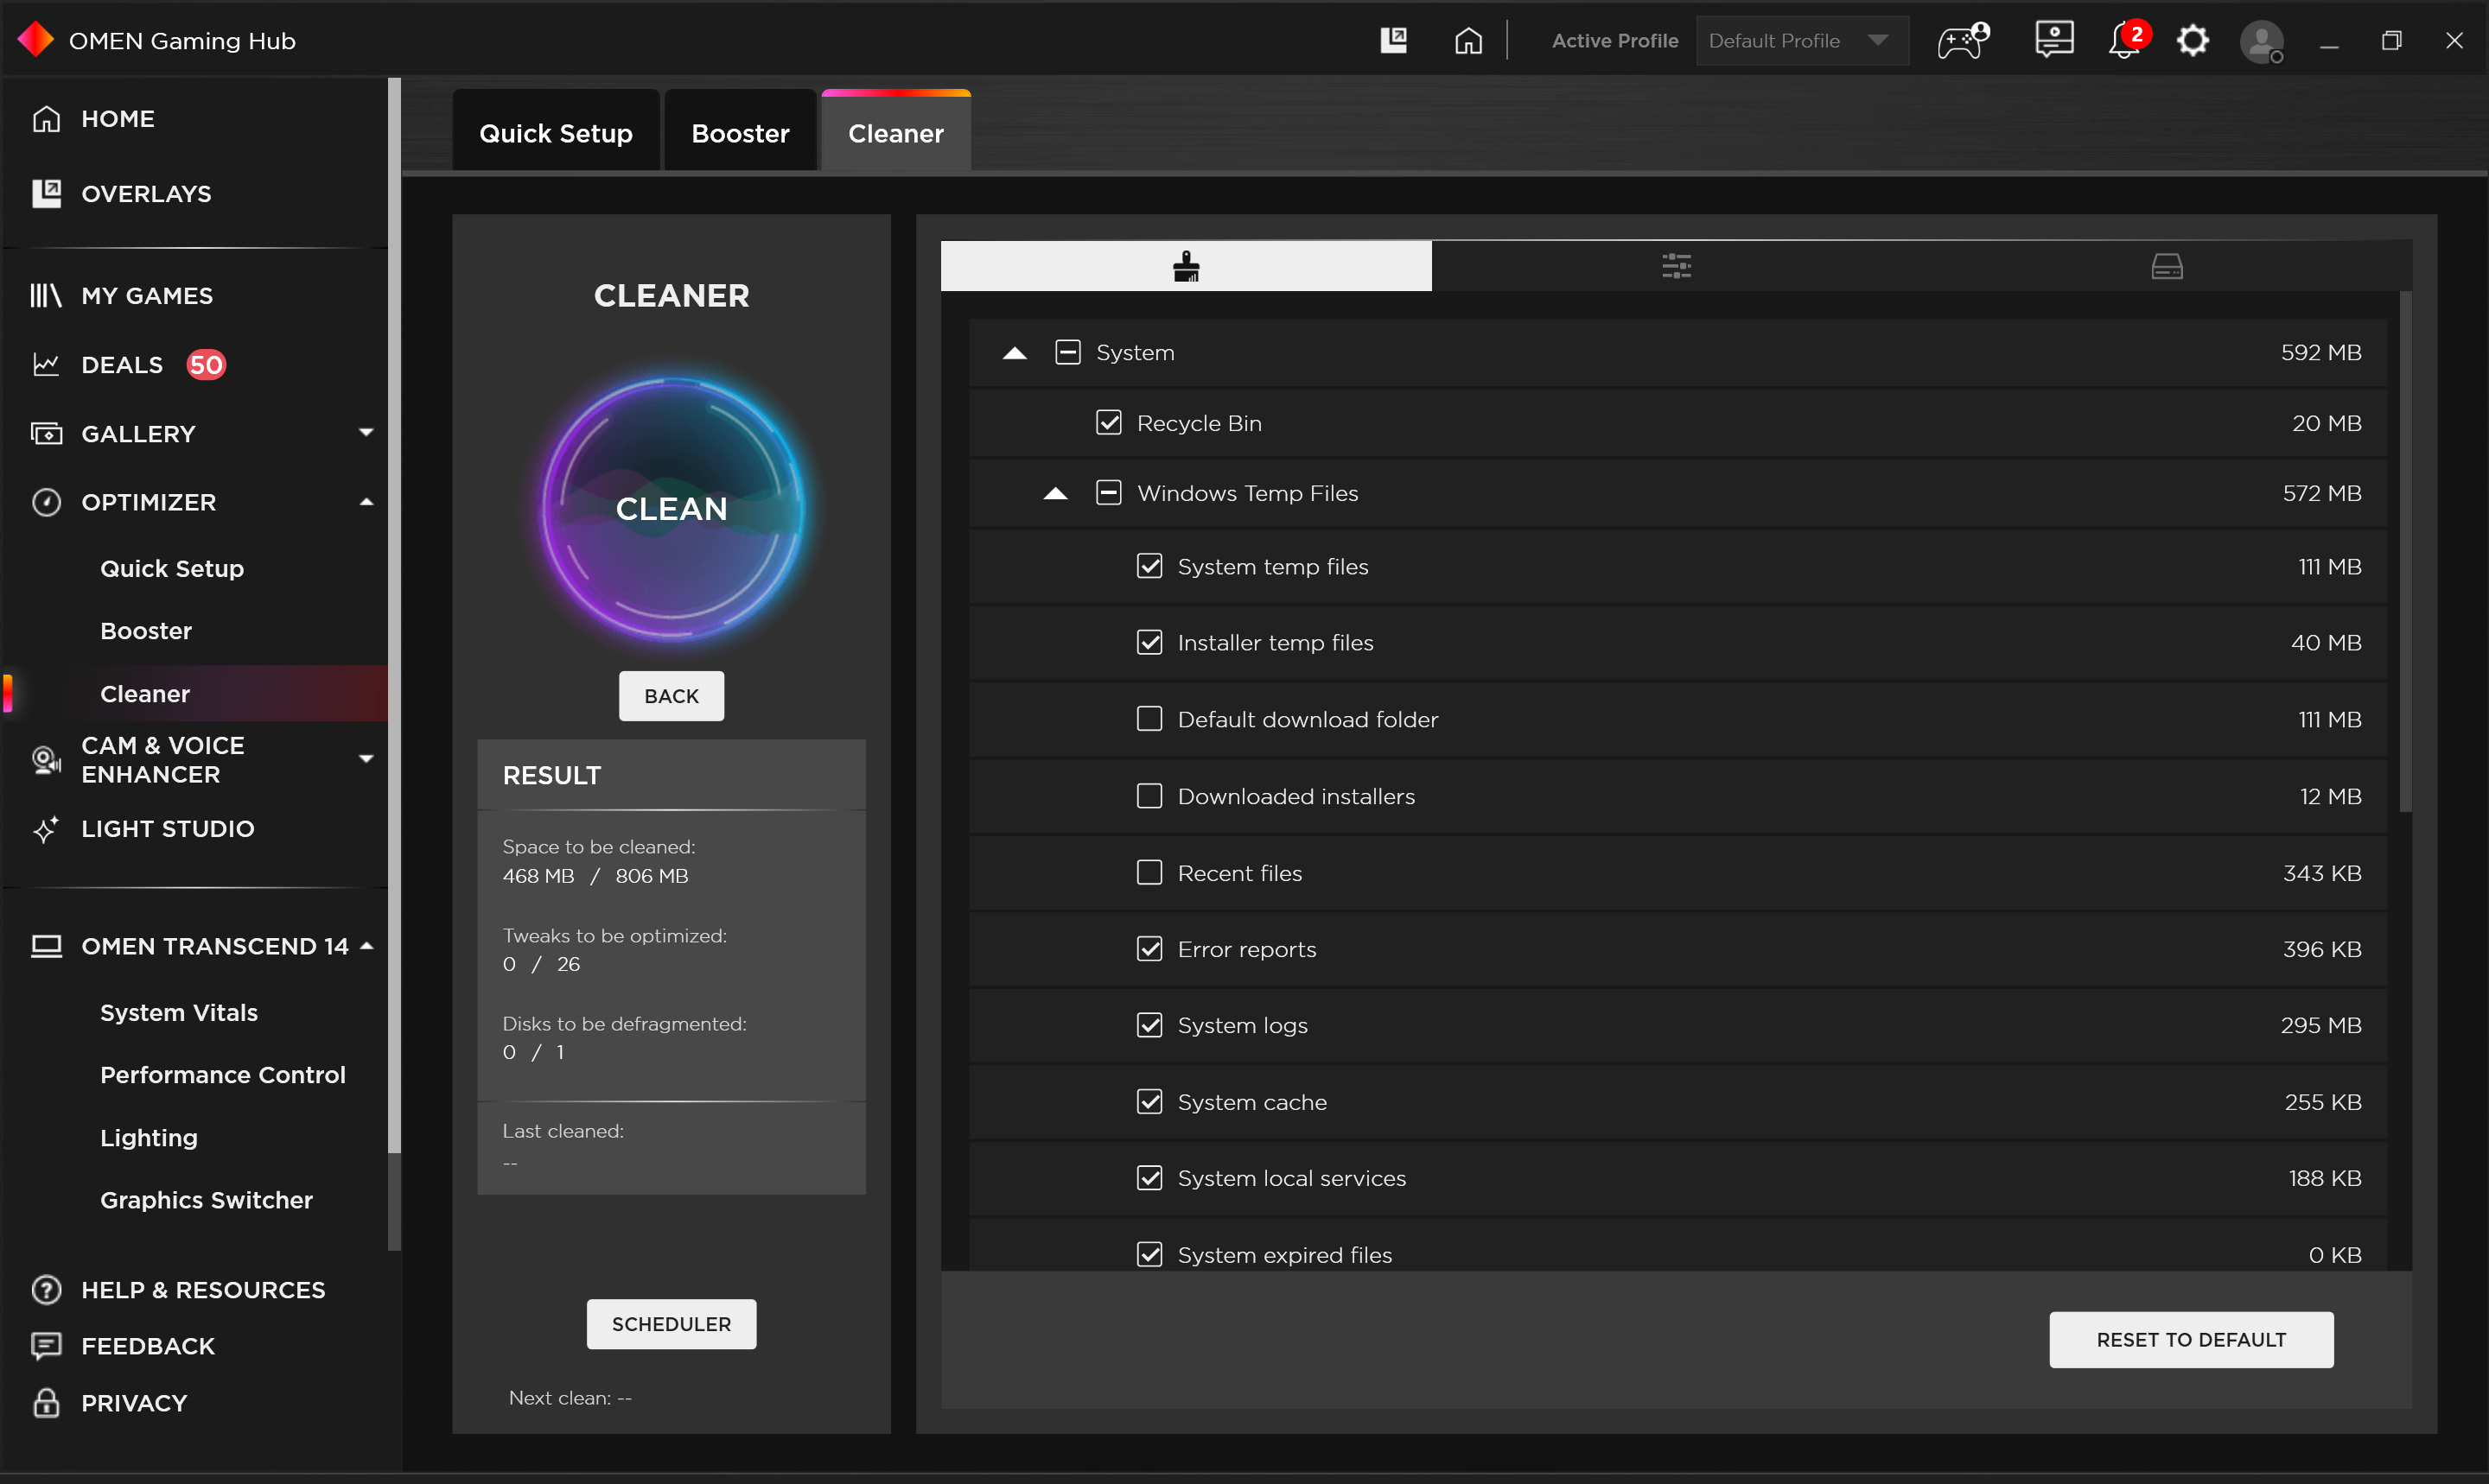Click the OMEN diamond logo
Image resolution: width=2489 pixels, height=1484 pixels.
(x=37, y=40)
